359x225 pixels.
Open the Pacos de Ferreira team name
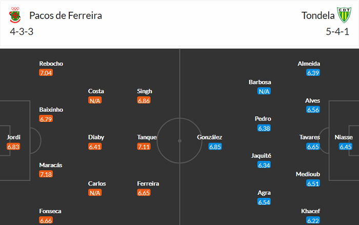66,15
